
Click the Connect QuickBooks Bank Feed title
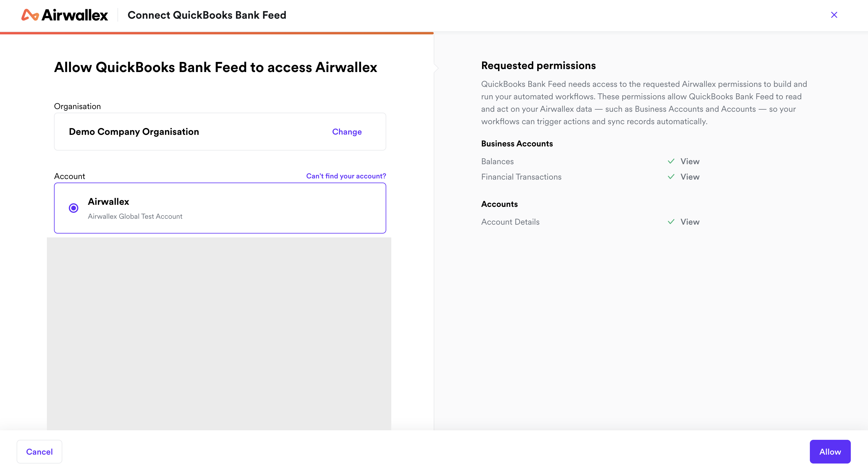(x=207, y=15)
